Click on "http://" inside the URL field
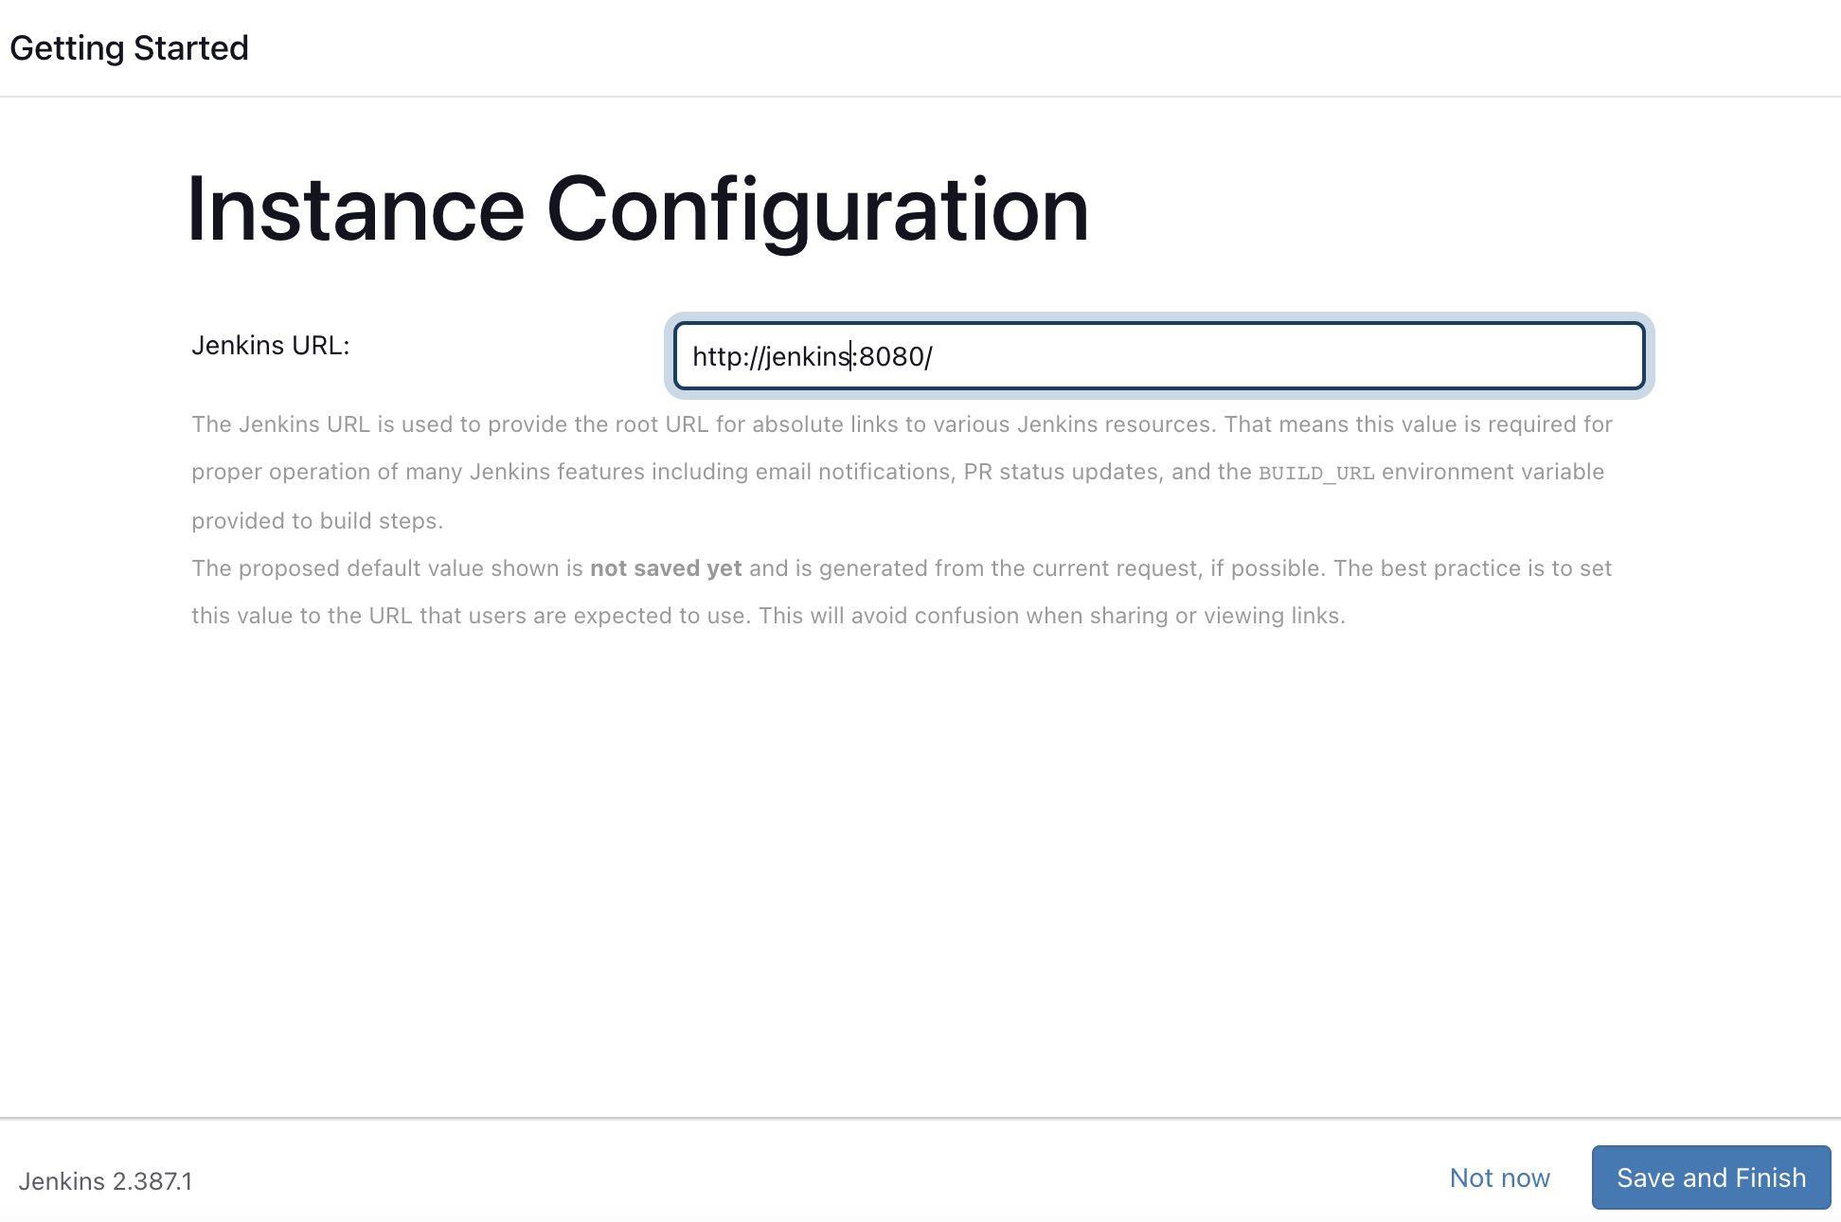The height and width of the screenshot is (1222, 1841). (x=724, y=357)
